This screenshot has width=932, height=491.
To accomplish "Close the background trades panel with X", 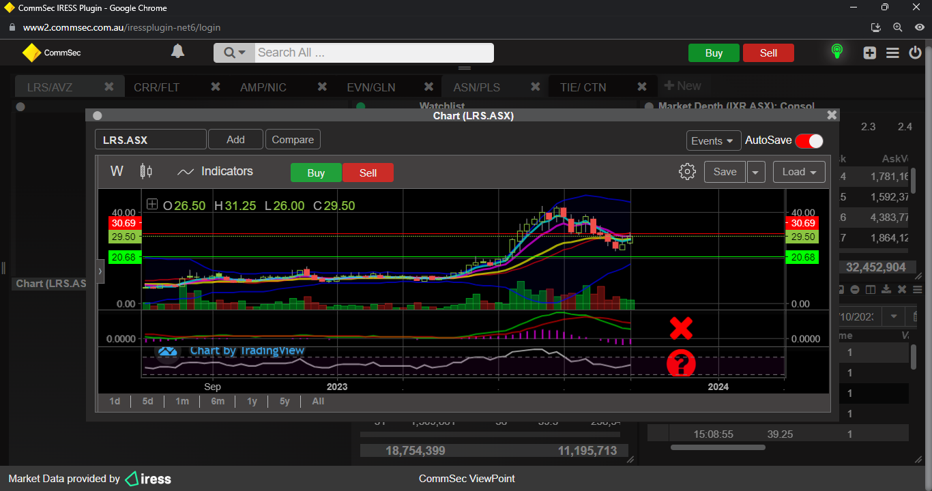I will 902,289.
